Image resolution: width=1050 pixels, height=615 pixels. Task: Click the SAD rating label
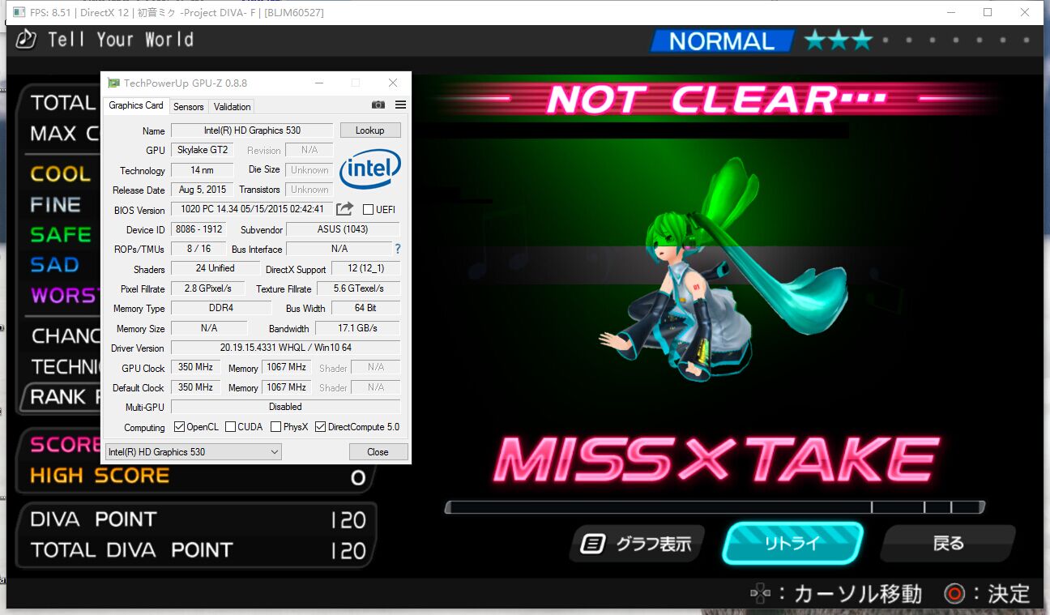click(x=54, y=265)
